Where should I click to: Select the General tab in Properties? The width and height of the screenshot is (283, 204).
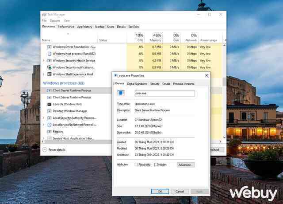click(120, 83)
